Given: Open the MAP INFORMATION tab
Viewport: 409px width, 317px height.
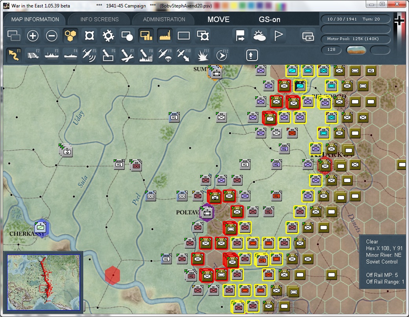Looking at the screenshot, I should [35, 19].
